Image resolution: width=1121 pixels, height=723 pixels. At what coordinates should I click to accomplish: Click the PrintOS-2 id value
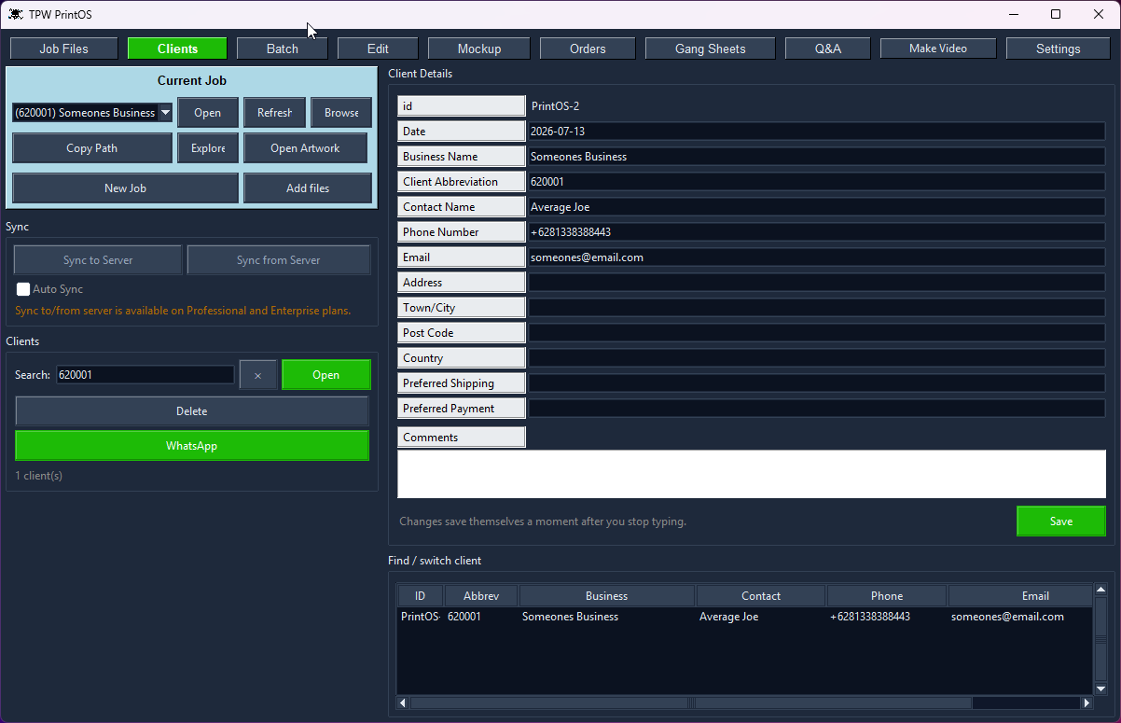[x=555, y=106]
